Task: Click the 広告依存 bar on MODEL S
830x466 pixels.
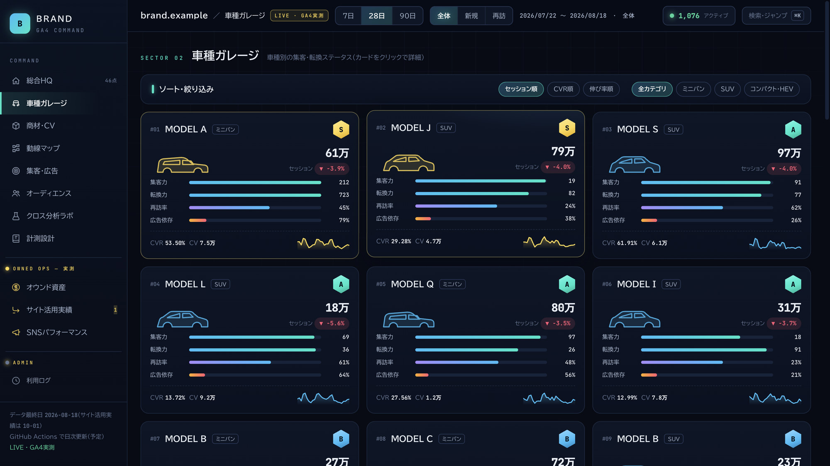Action: 707,221
